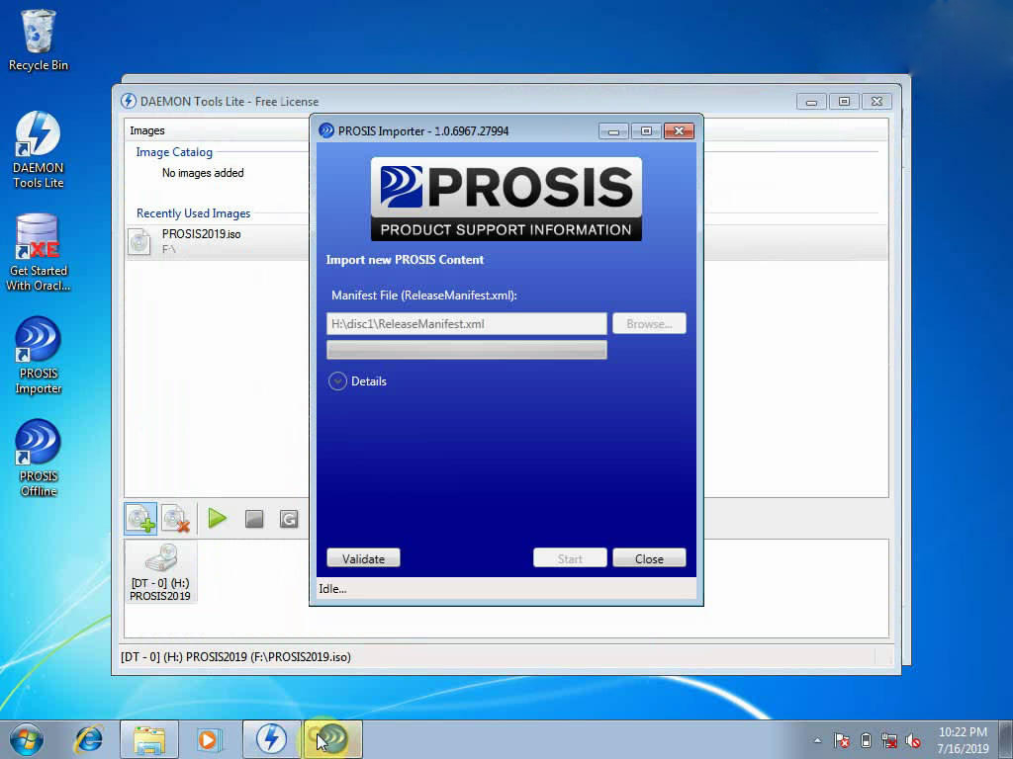Open the PROSIS Offline desktop shortcut

point(39,457)
